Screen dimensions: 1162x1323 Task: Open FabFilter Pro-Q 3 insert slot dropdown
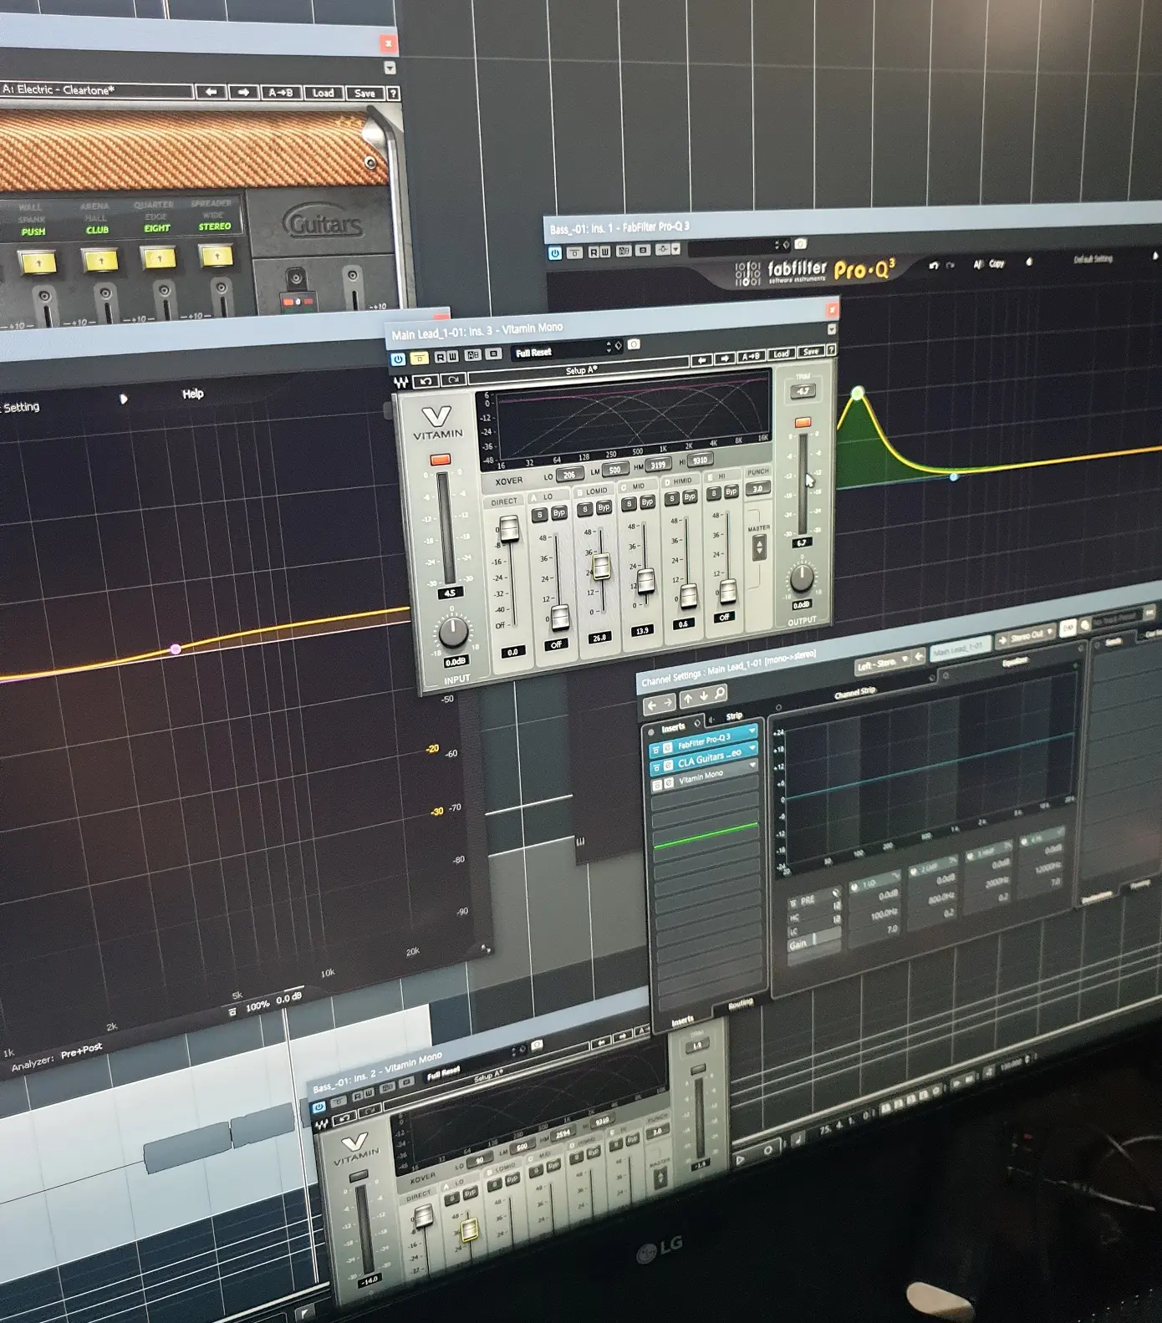(752, 731)
